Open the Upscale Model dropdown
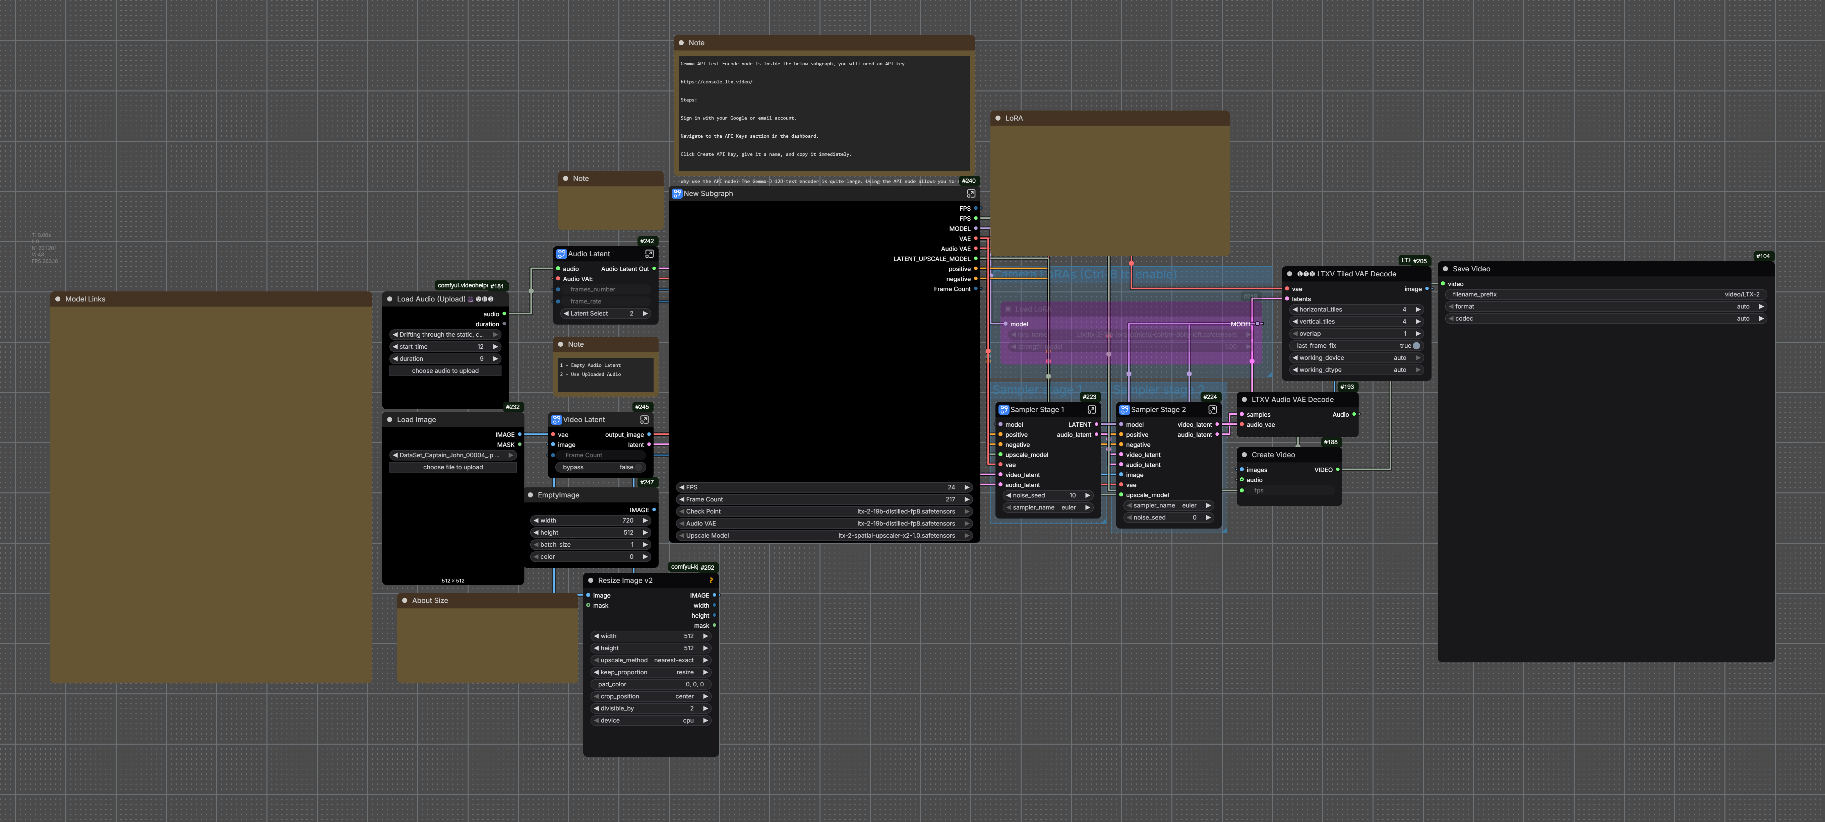Screen dimensions: 1825x822 825,535
